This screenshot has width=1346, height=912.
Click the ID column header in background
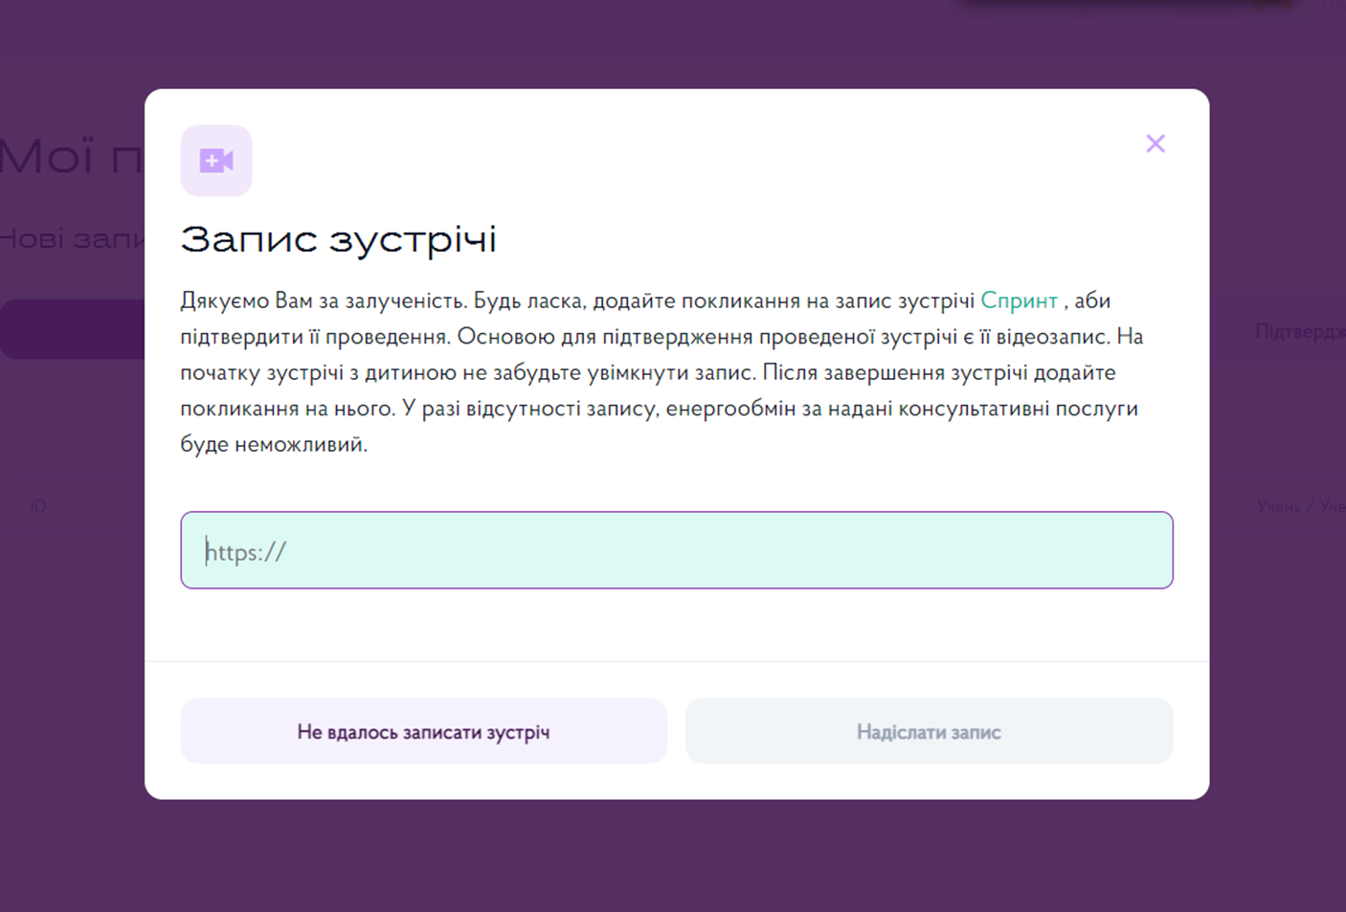tap(38, 506)
